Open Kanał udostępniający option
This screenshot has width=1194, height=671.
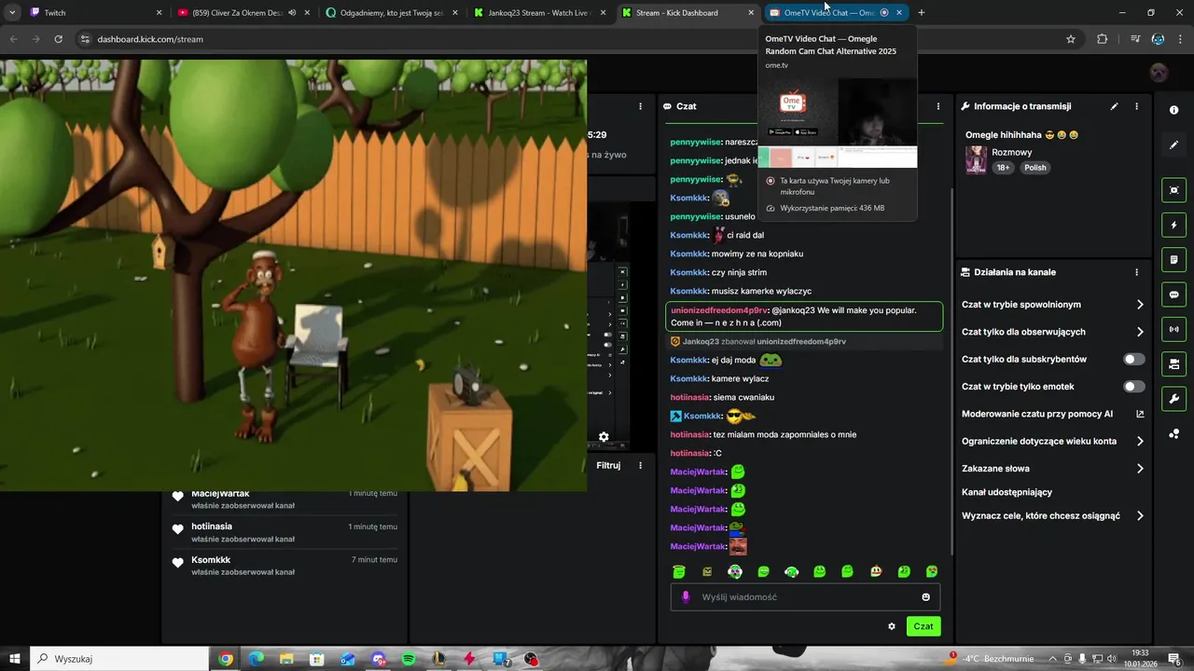pyautogui.click(x=1007, y=492)
